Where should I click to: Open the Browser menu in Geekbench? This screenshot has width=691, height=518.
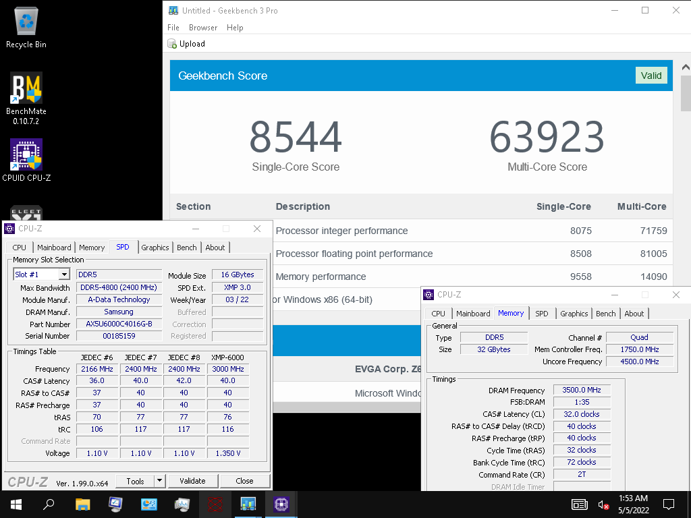202,27
